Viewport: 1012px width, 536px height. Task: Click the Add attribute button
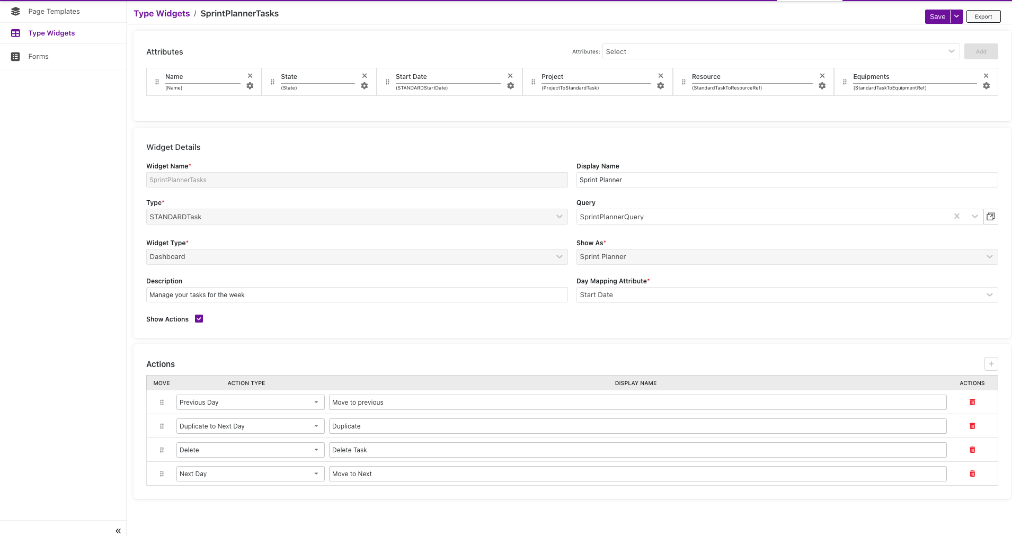pyautogui.click(x=981, y=51)
